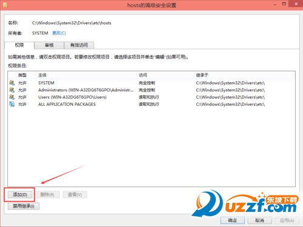Click the ALL APPLICATION PACKAGES entry icon

tap(12, 104)
